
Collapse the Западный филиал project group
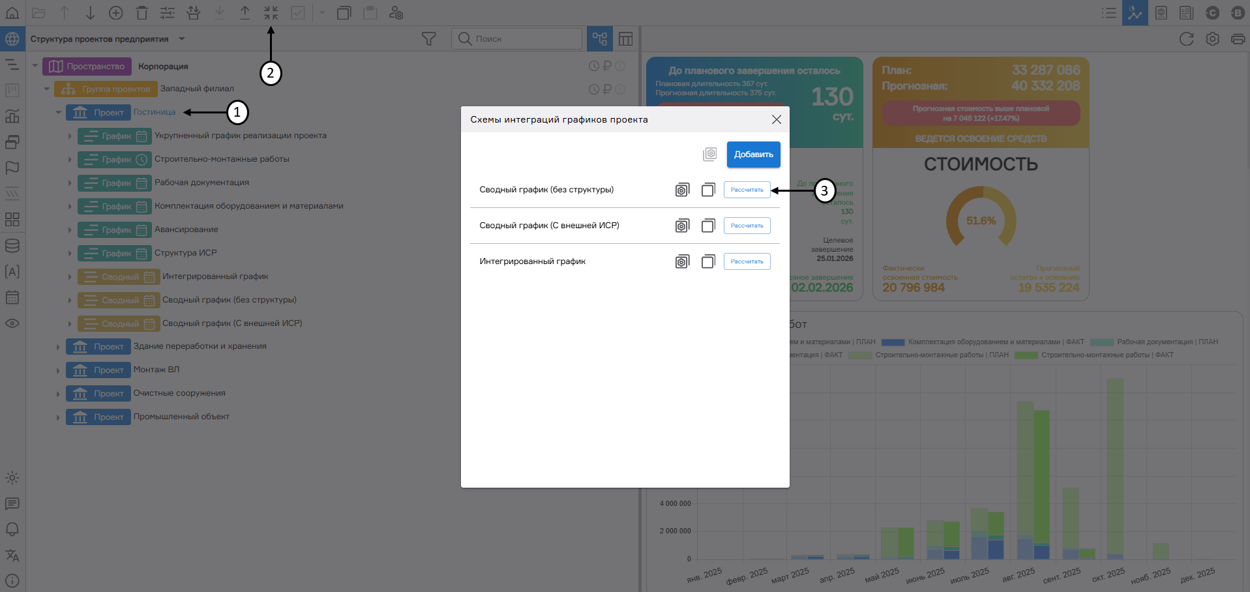pyautogui.click(x=47, y=89)
